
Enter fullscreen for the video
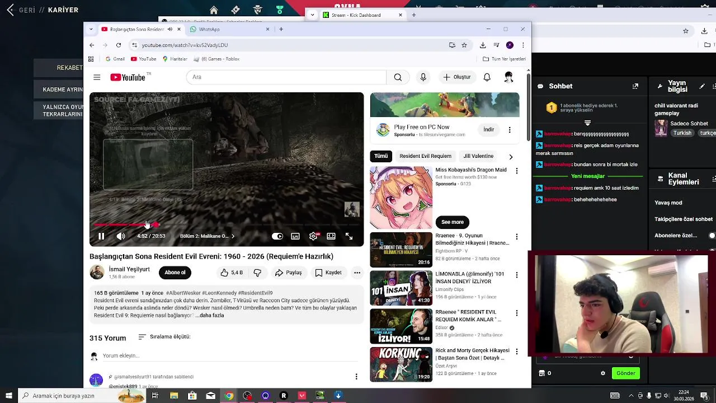(x=349, y=236)
